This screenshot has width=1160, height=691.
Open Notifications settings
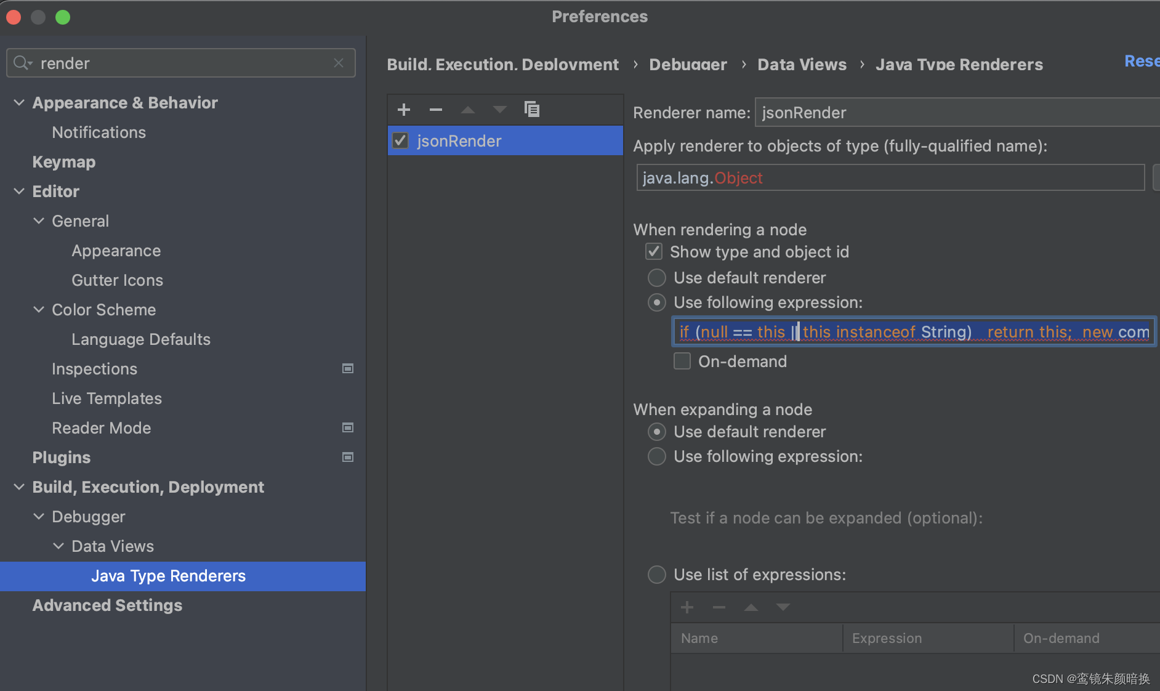tap(99, 132)
